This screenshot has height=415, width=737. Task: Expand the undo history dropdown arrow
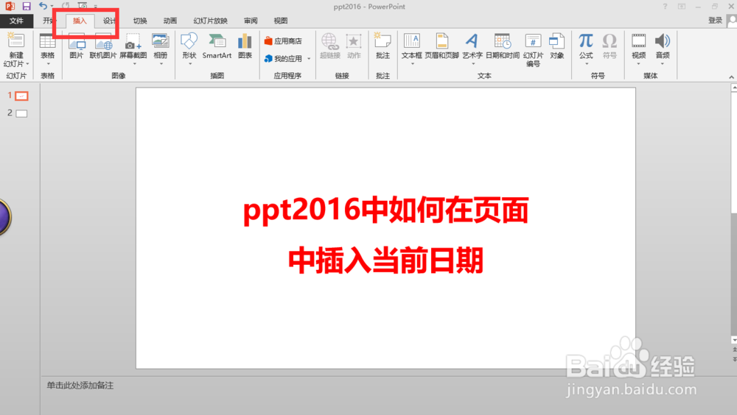tap(52, 7)
